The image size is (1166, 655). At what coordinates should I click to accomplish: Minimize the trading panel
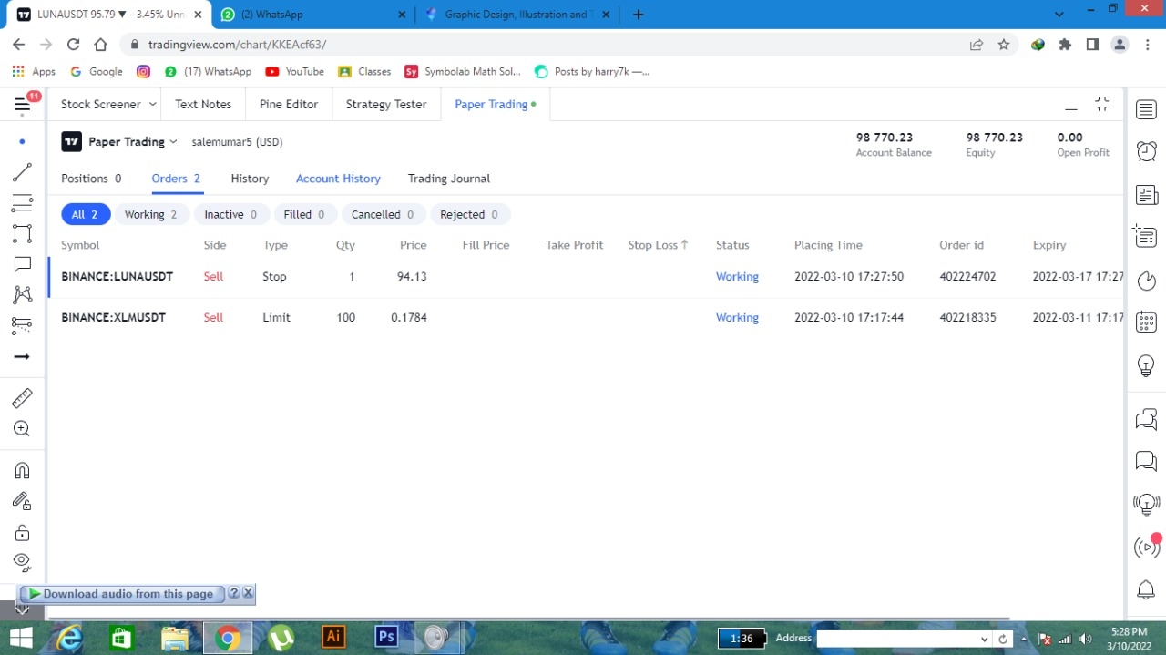pyautogui.click(x=1071, y=107)
